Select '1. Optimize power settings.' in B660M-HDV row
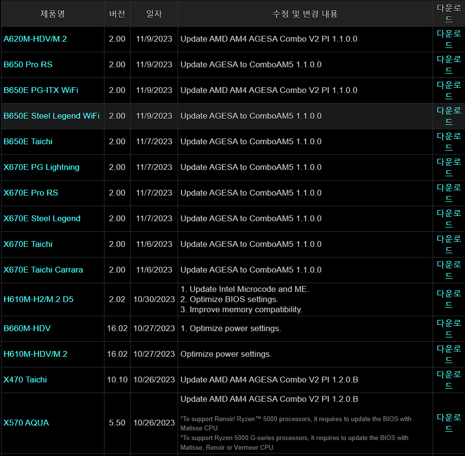Screen dimensions: 465x456 click(x=231, y=328)
